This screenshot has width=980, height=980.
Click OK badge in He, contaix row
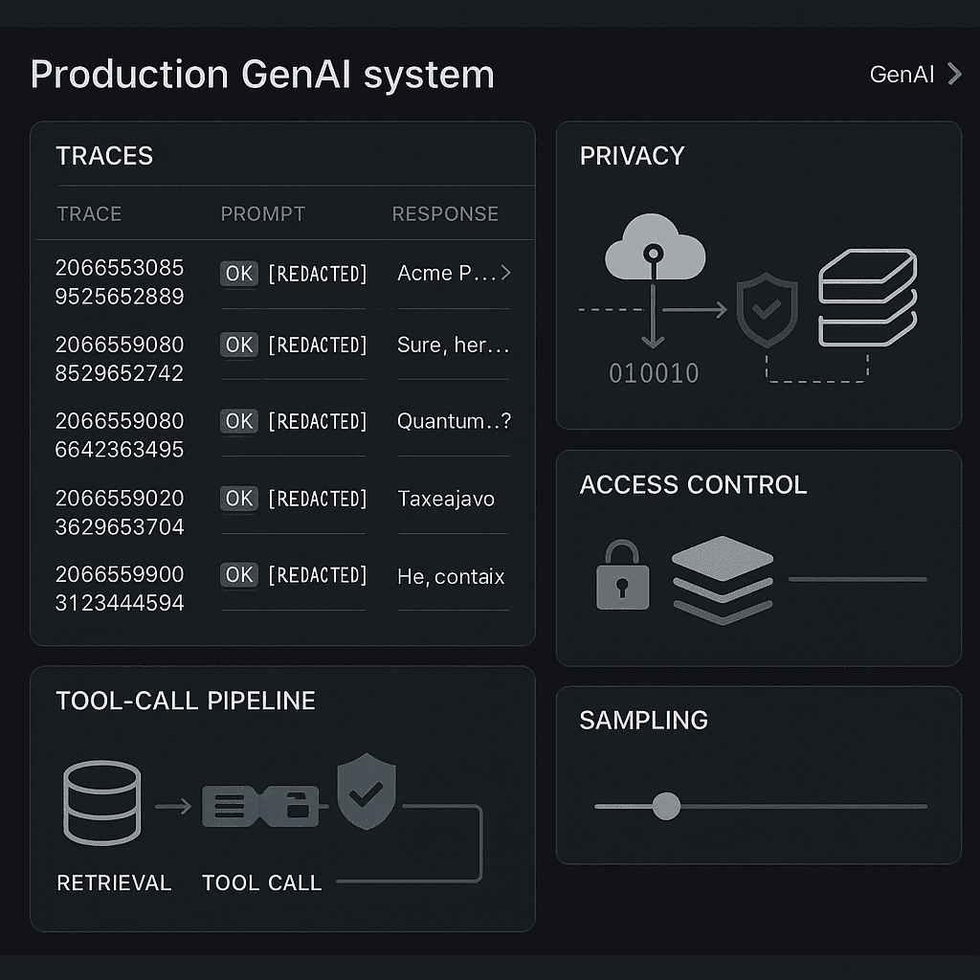pyautogui.click(x=238, y=575)
